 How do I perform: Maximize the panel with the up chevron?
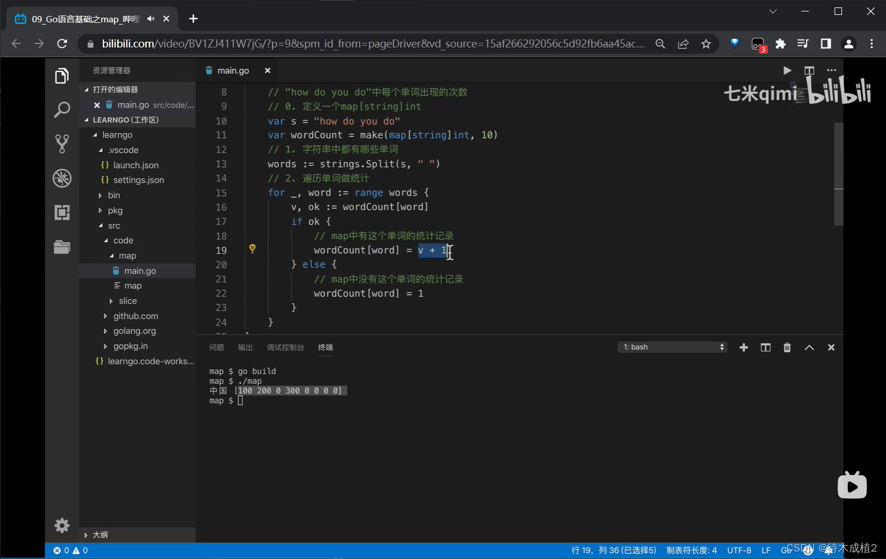pyautogui.click(x=809, y=348)
